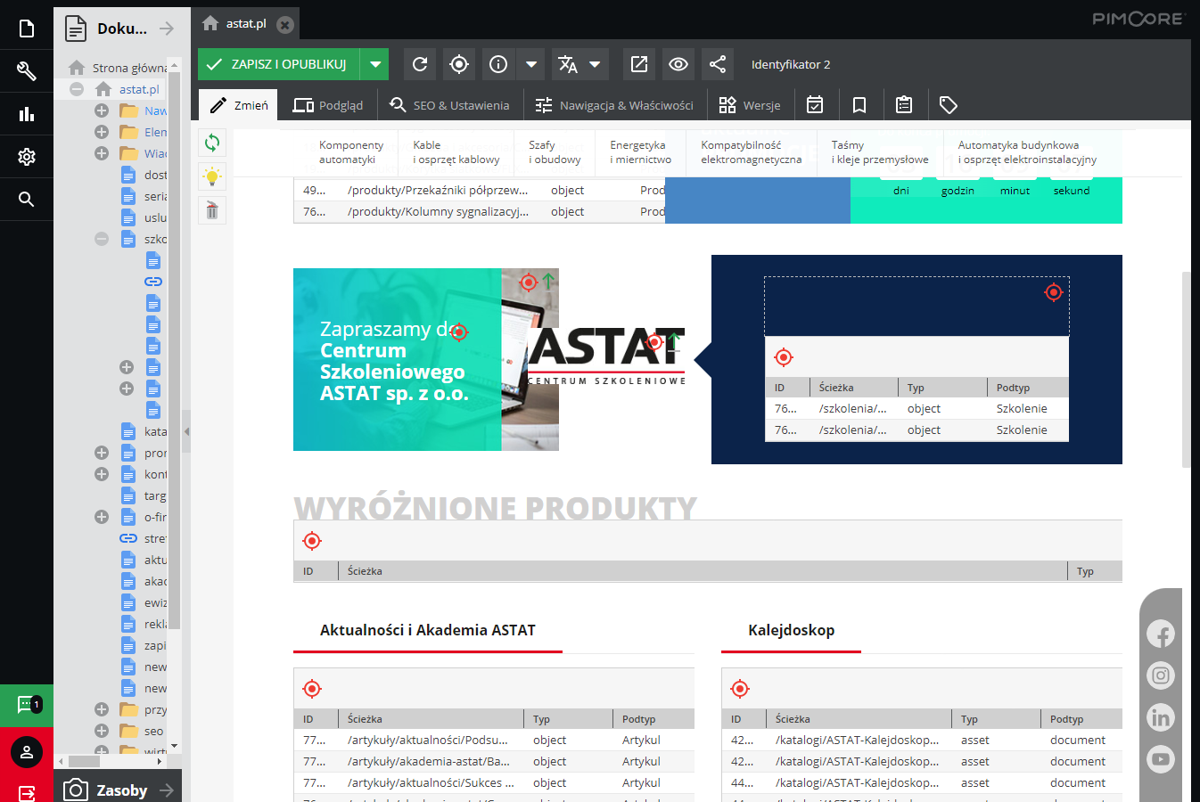Click the share icon in toolbar
The image size is (1200, 802).
tap(718, 64)
